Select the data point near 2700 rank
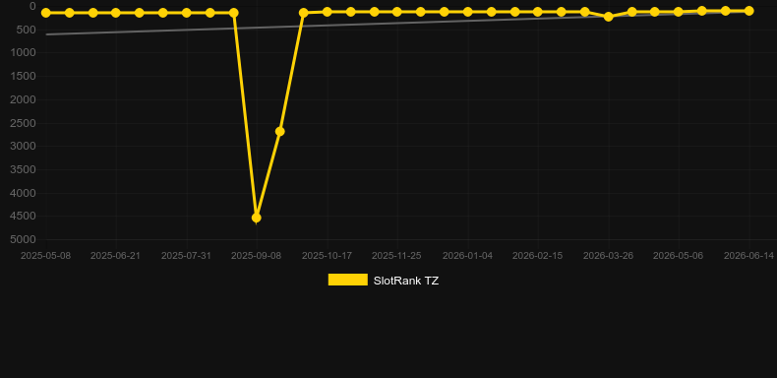777x378 pixels. (x=280, y=132)
